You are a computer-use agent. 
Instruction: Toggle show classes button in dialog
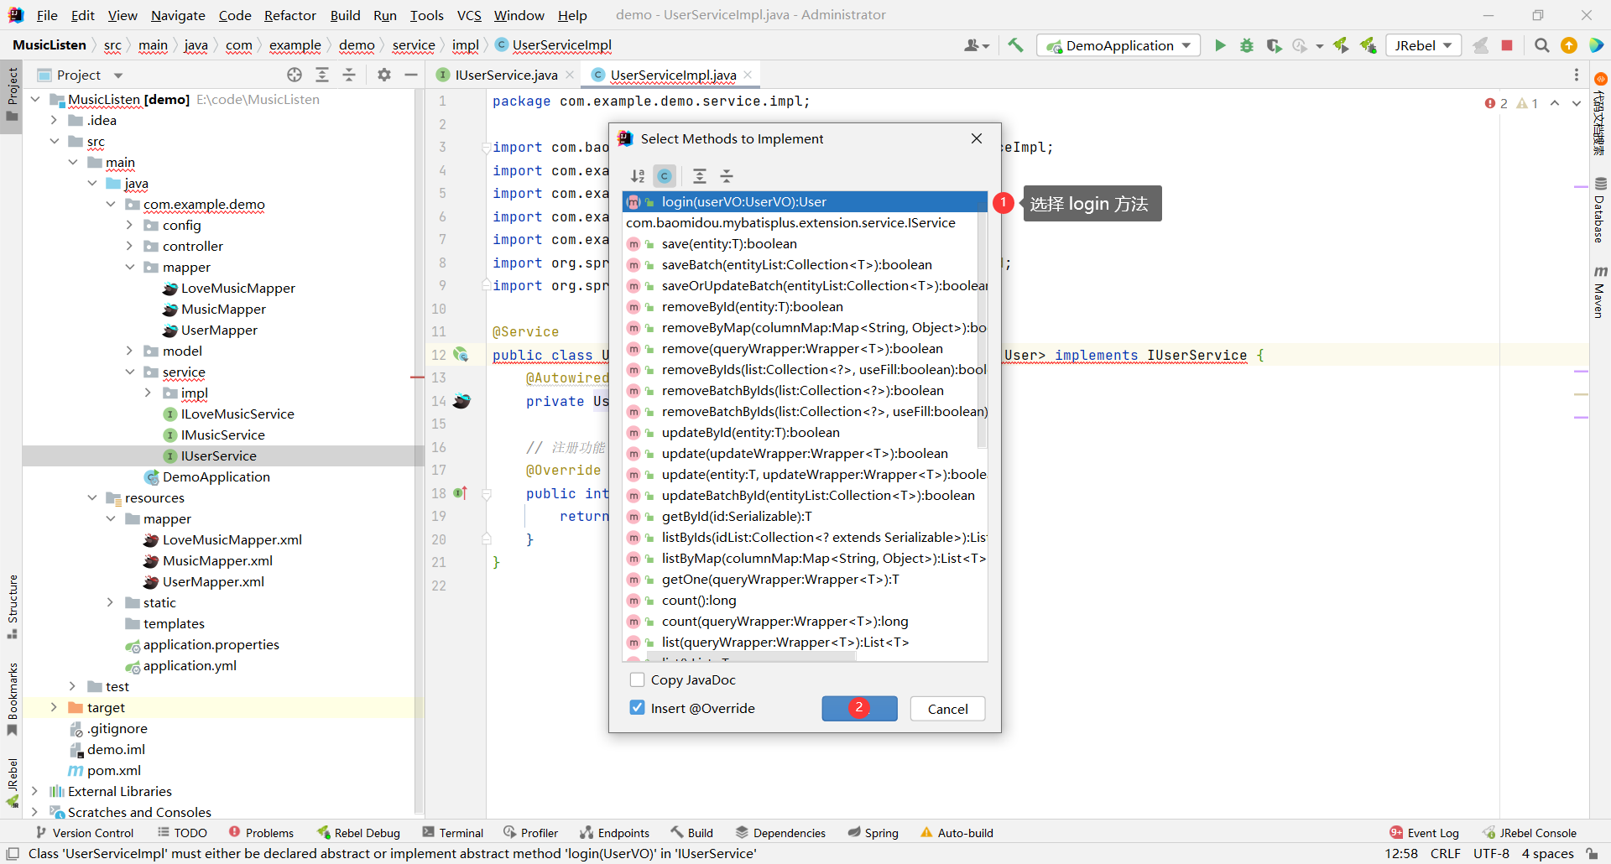coord(665,176)
